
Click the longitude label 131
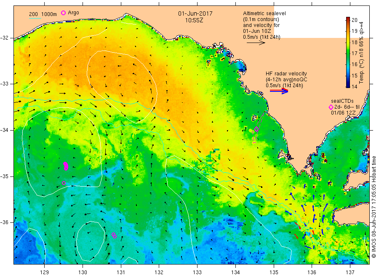coord(121,273)
